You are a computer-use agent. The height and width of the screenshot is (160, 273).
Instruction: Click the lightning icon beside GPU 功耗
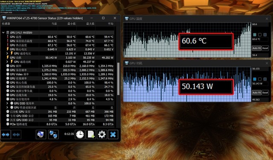[8, 57]
